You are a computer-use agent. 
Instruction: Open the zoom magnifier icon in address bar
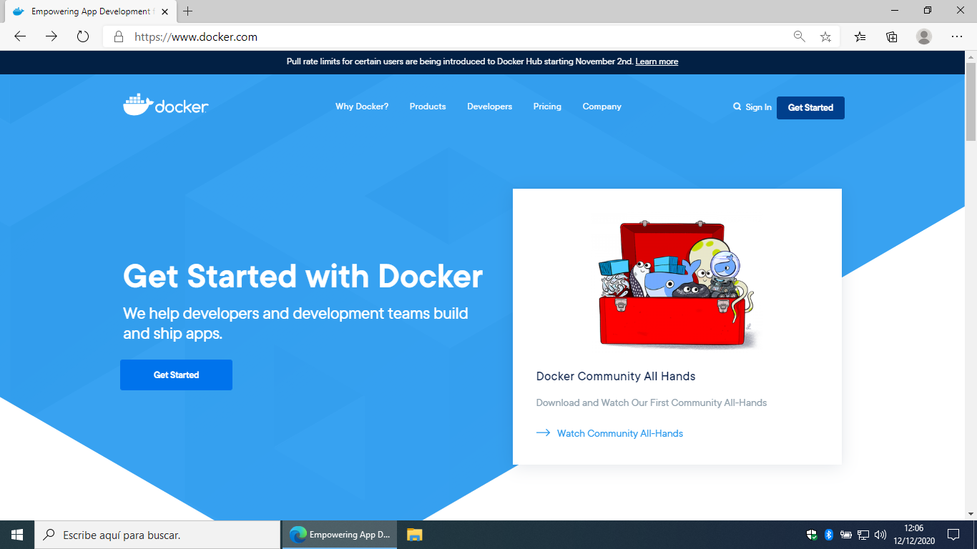pyautogui.click(x=800, y=36)
